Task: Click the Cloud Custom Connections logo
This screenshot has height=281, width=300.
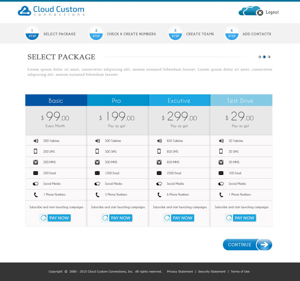Action: point(51,11)
